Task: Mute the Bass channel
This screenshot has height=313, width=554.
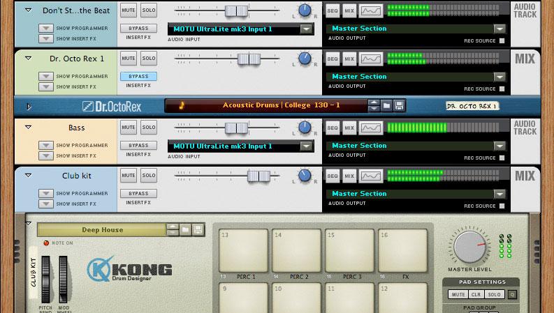Action: pyautogui.click(x=129, y=128)
